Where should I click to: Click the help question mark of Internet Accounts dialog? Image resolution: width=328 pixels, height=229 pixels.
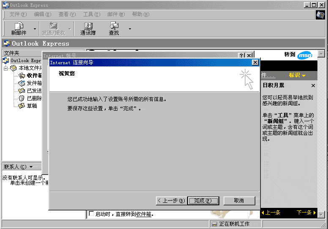click(x=241, y=55)
